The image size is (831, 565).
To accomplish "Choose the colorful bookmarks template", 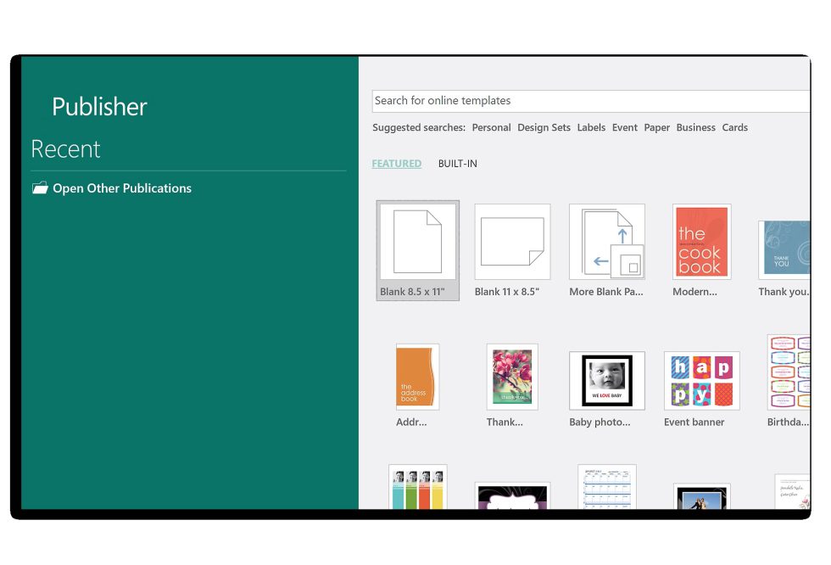I will click(417, 492).
